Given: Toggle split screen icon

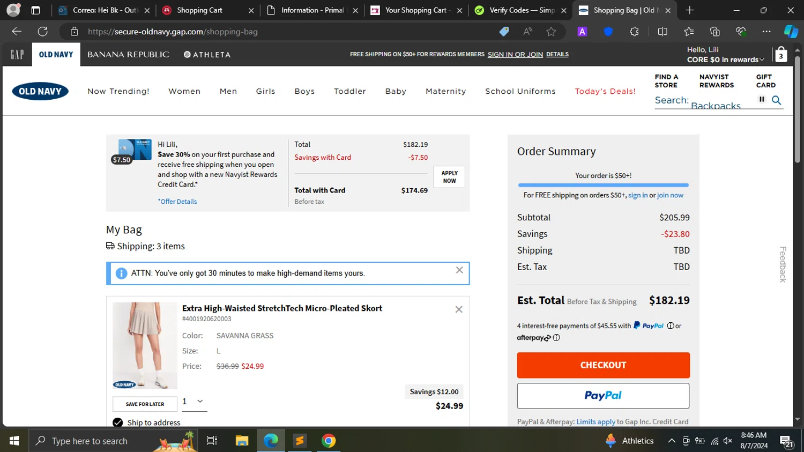Looking at the screenshot, I should [x=662, y=32].
